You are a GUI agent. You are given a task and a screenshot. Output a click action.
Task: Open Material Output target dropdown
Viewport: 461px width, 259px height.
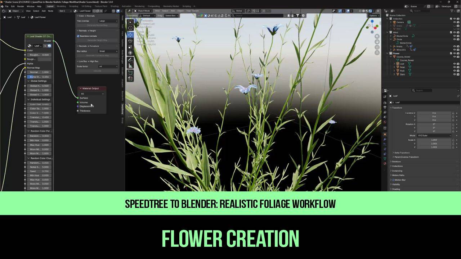point(92,94)
